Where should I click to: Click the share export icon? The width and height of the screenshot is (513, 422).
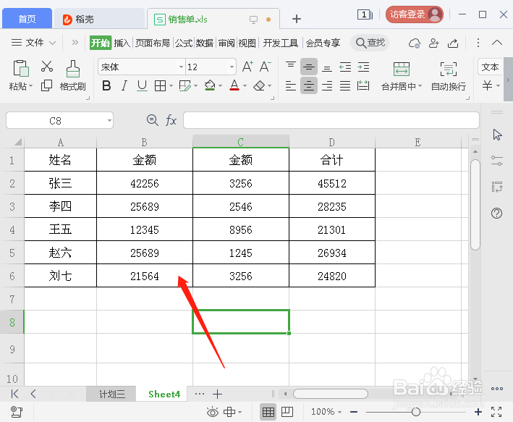point(453,43)
